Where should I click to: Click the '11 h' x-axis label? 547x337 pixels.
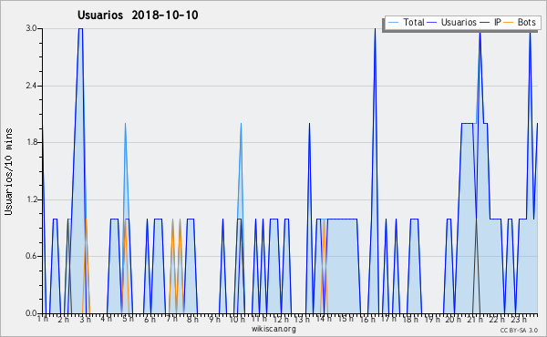coord(259,319)
